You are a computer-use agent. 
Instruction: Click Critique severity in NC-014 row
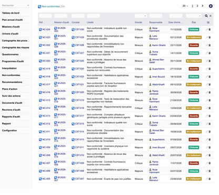(x=138, y=108)
